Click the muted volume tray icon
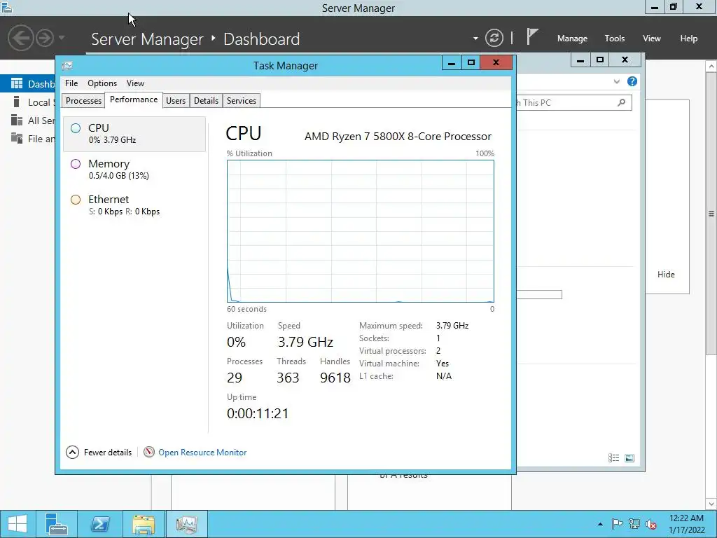The image size is (717, 538). pyautogui.click(x=651, y=524)
